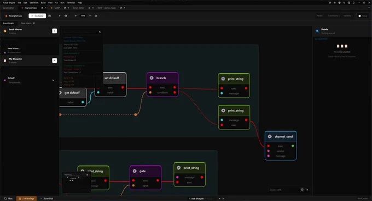Viewport: 372px width, 201px height.
Task: Close the New Macro tab
Action: (34, 23)
